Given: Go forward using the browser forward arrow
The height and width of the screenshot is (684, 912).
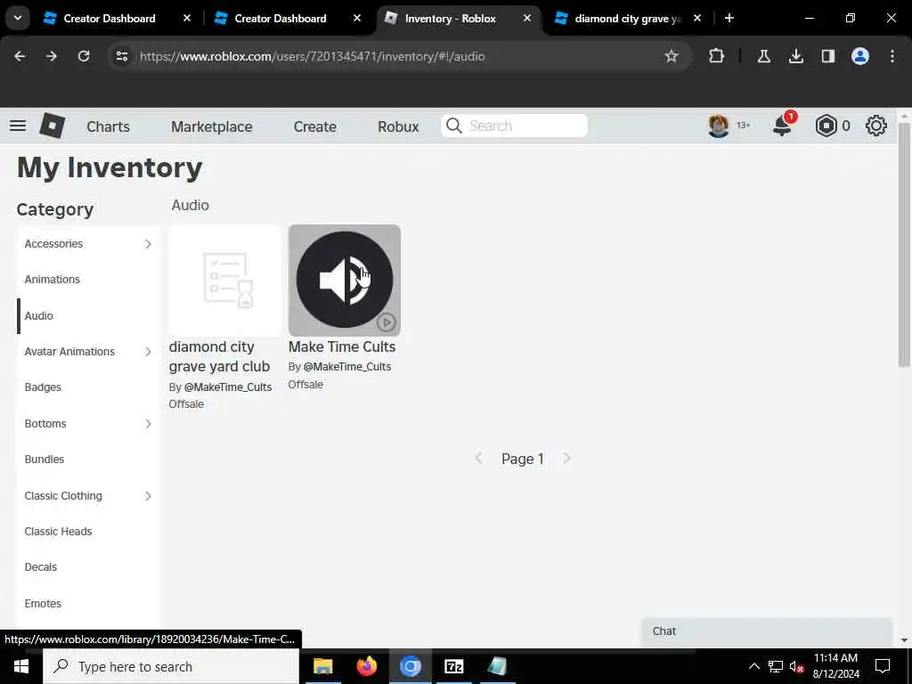Looking at the screenshot, I should [x=51, y=56].
